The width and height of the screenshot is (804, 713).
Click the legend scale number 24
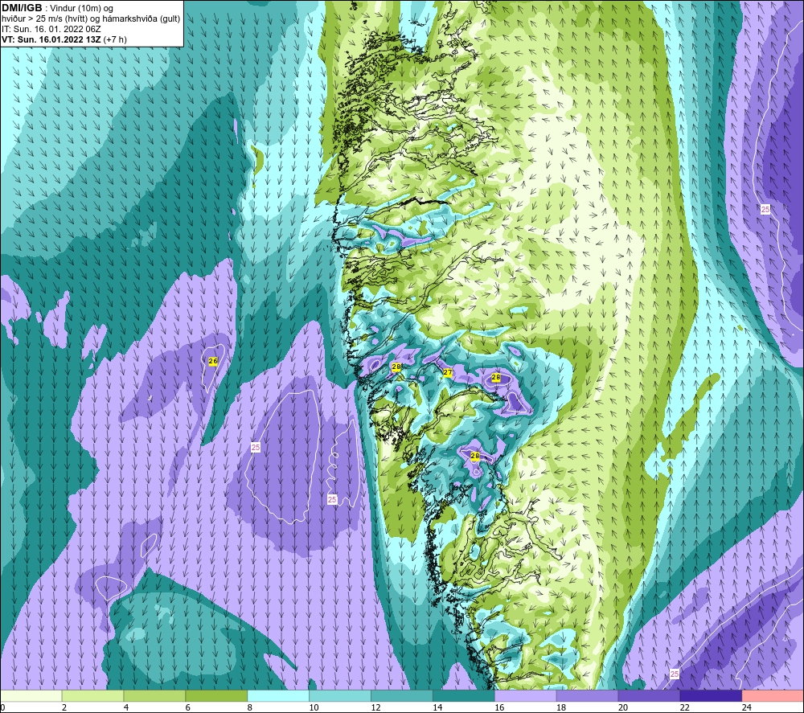tap(747, 707)
